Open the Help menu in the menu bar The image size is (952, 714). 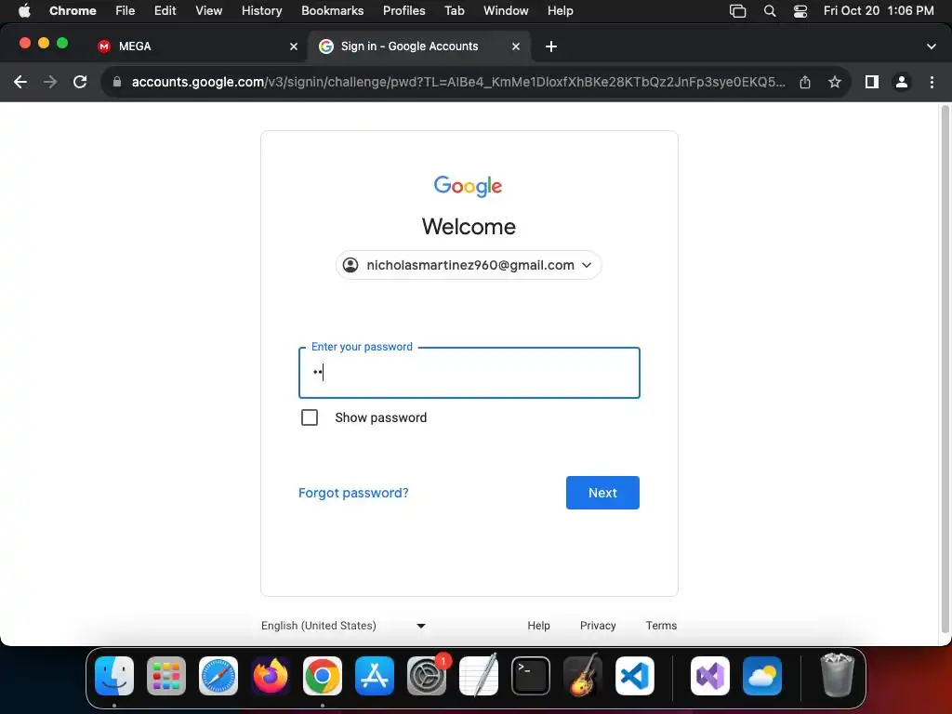pos(561,11)
